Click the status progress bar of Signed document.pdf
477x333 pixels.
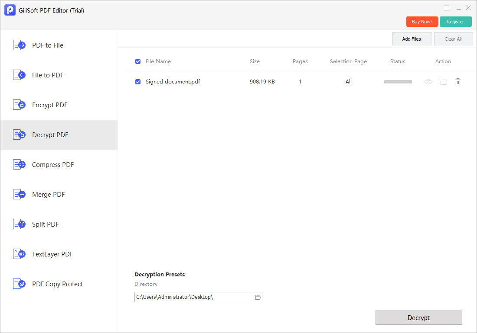point(398,82)
